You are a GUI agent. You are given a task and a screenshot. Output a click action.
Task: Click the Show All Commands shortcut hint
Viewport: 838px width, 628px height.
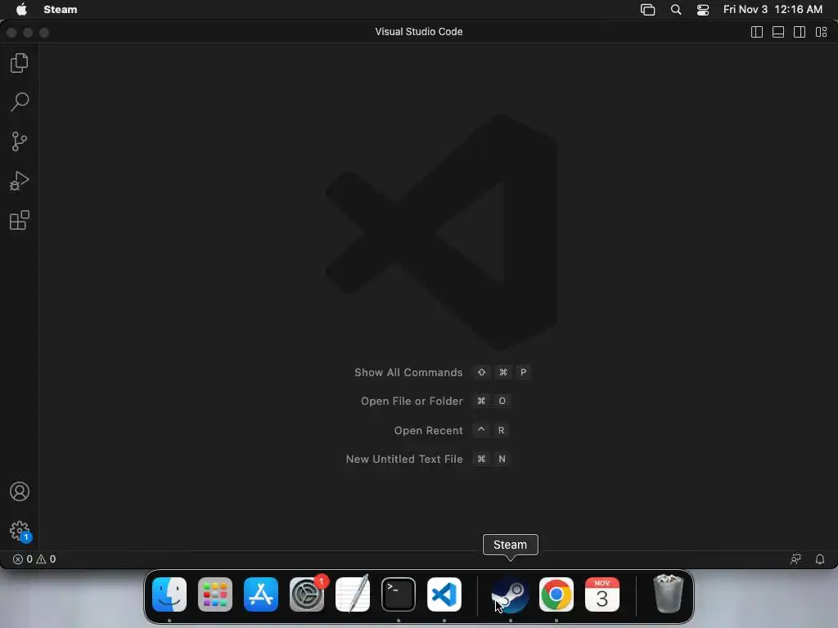443,372
